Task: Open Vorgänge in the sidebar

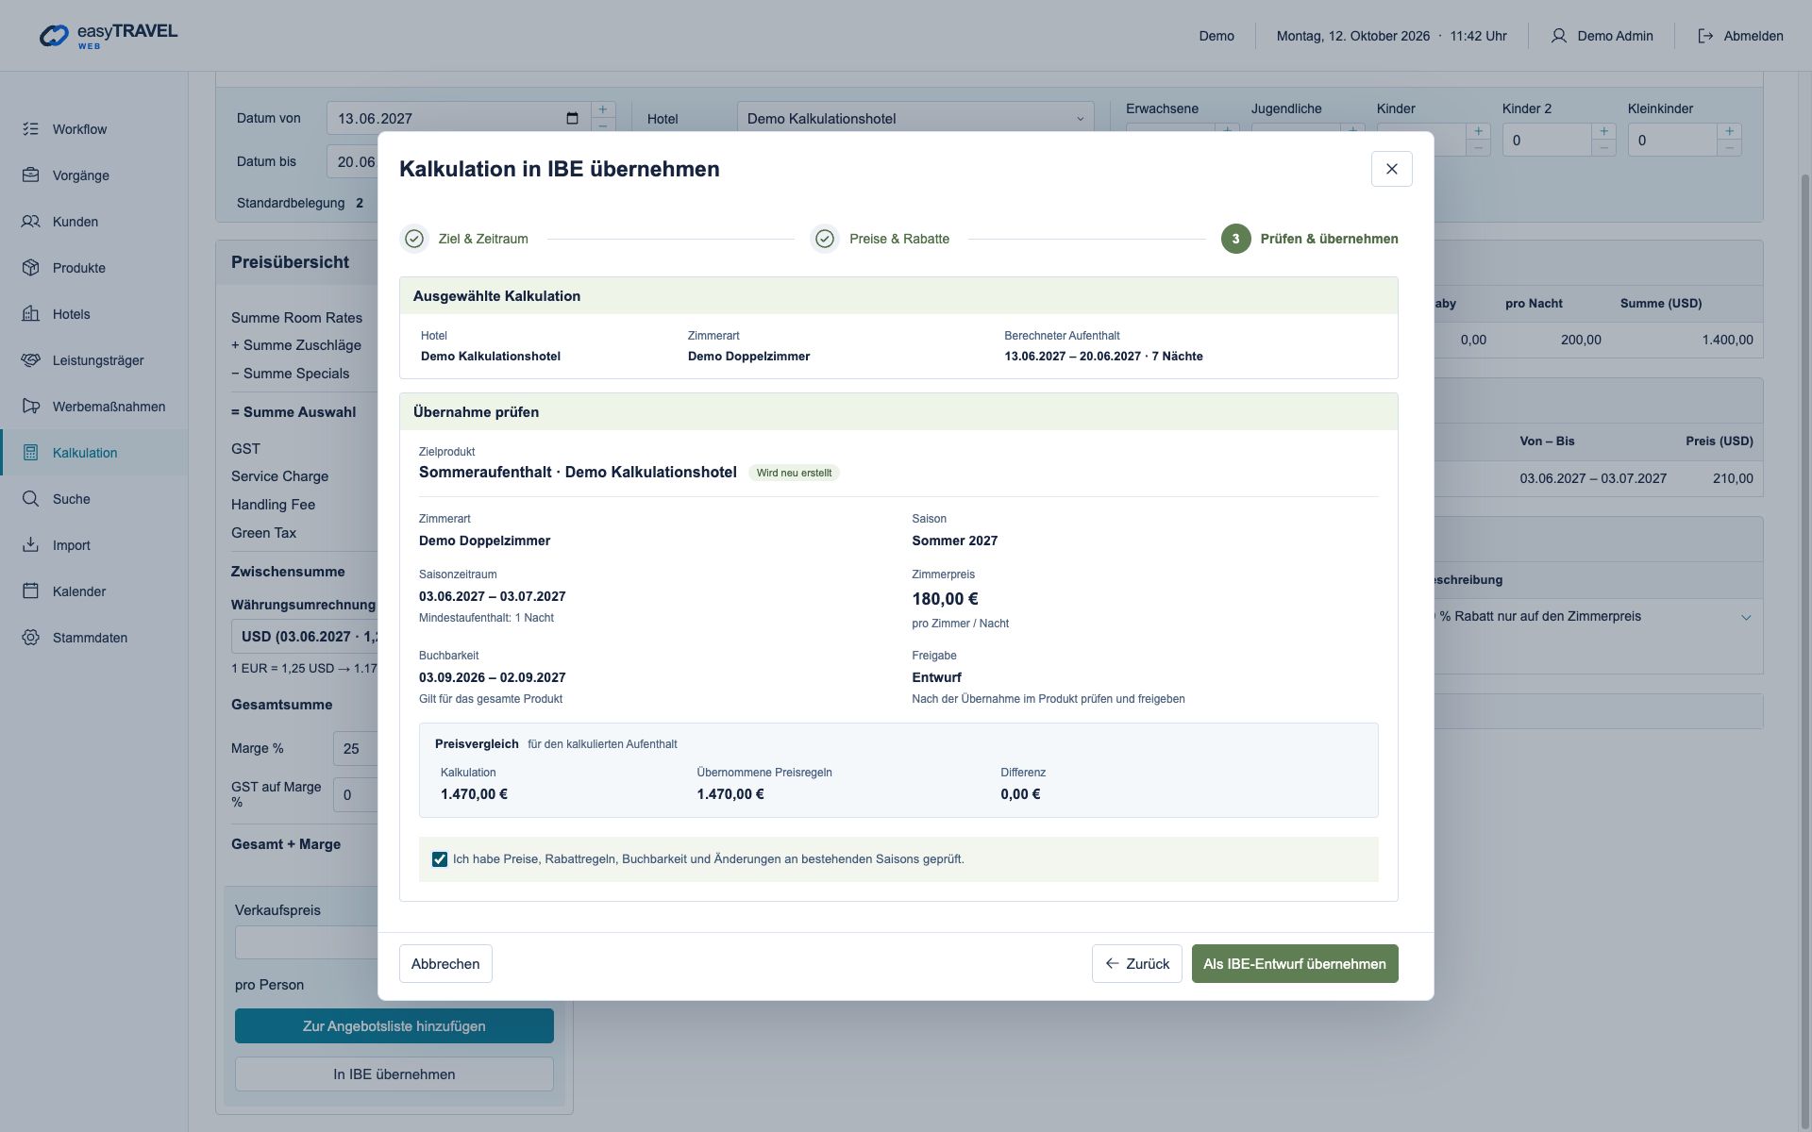Action: pos(93,175)
